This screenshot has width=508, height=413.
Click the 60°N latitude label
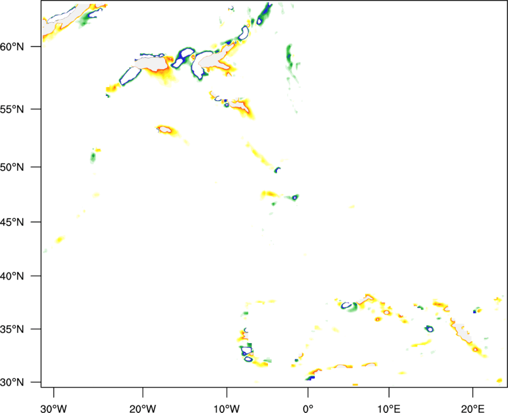point(11,46)
